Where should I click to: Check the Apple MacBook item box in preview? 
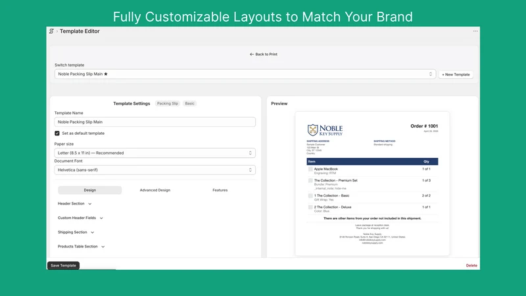[310, 169]
